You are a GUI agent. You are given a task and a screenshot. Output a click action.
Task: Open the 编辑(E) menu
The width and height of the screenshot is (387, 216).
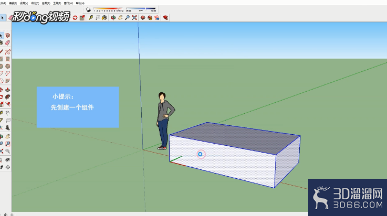pyautogui.click(x=13, y=3)
